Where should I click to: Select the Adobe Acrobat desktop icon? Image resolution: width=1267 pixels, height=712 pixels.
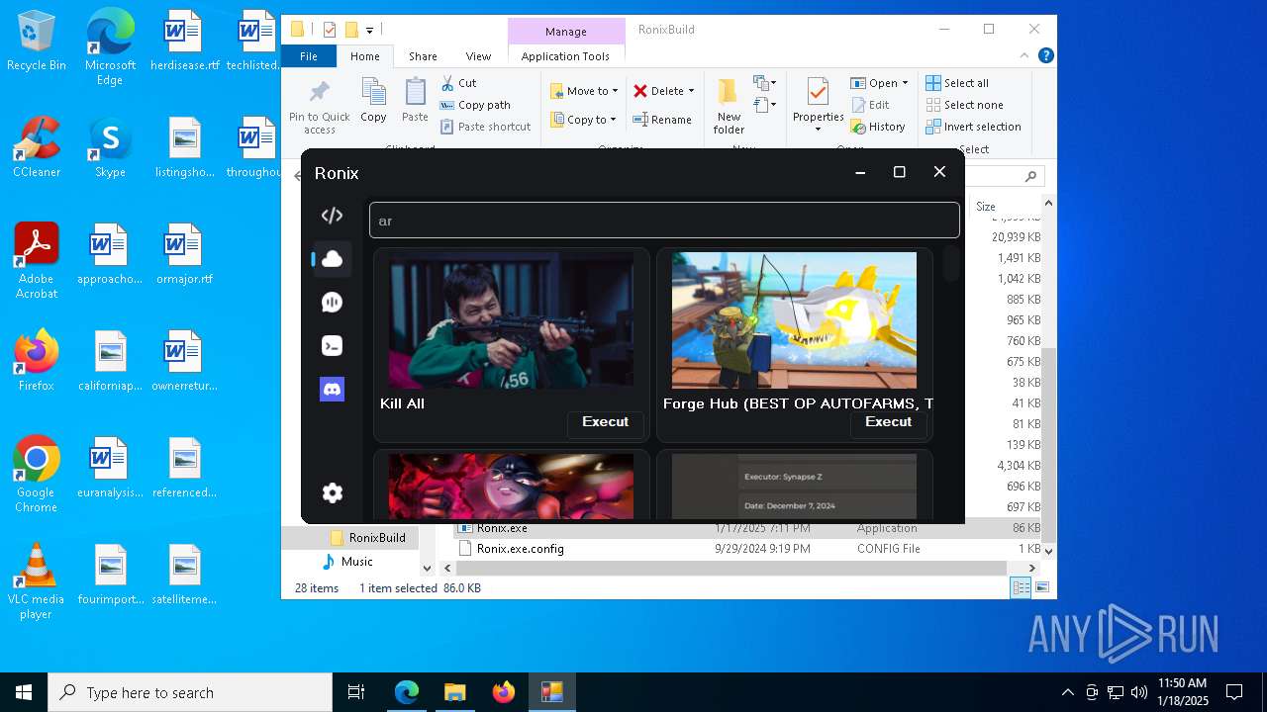[37, 261]
